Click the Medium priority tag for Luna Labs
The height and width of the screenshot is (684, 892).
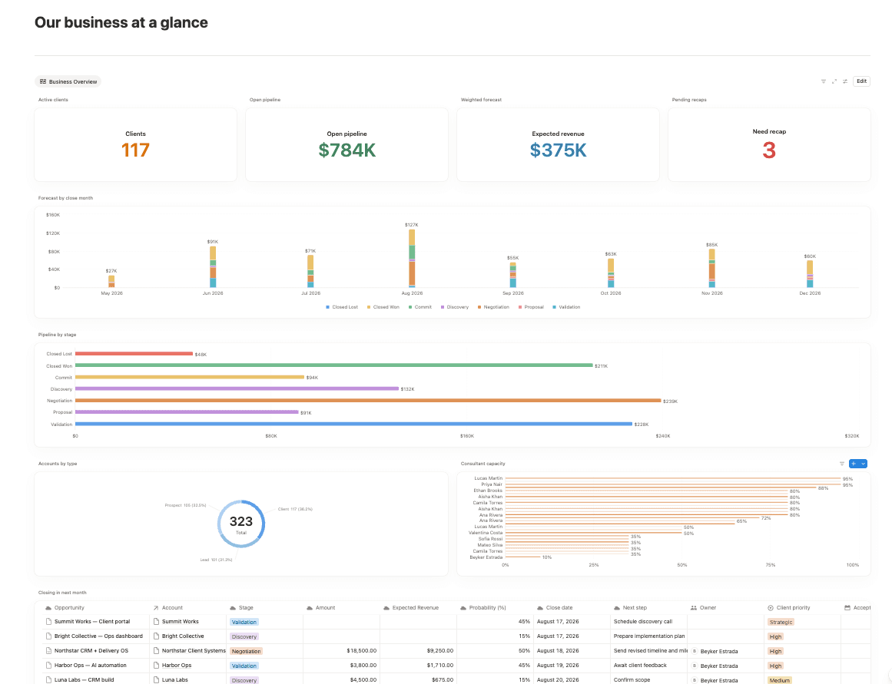779,680
